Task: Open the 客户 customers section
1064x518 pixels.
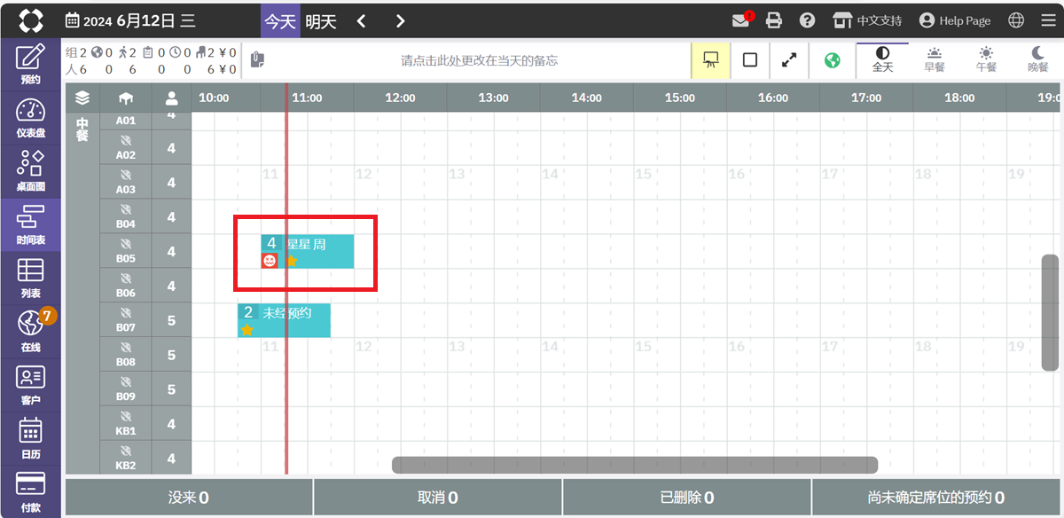Action: pyautogui.click(x=30, y=384)
